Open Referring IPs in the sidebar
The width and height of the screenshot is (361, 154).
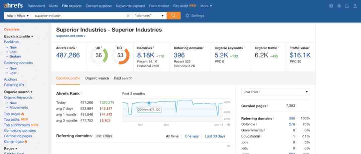pos(14,85)
